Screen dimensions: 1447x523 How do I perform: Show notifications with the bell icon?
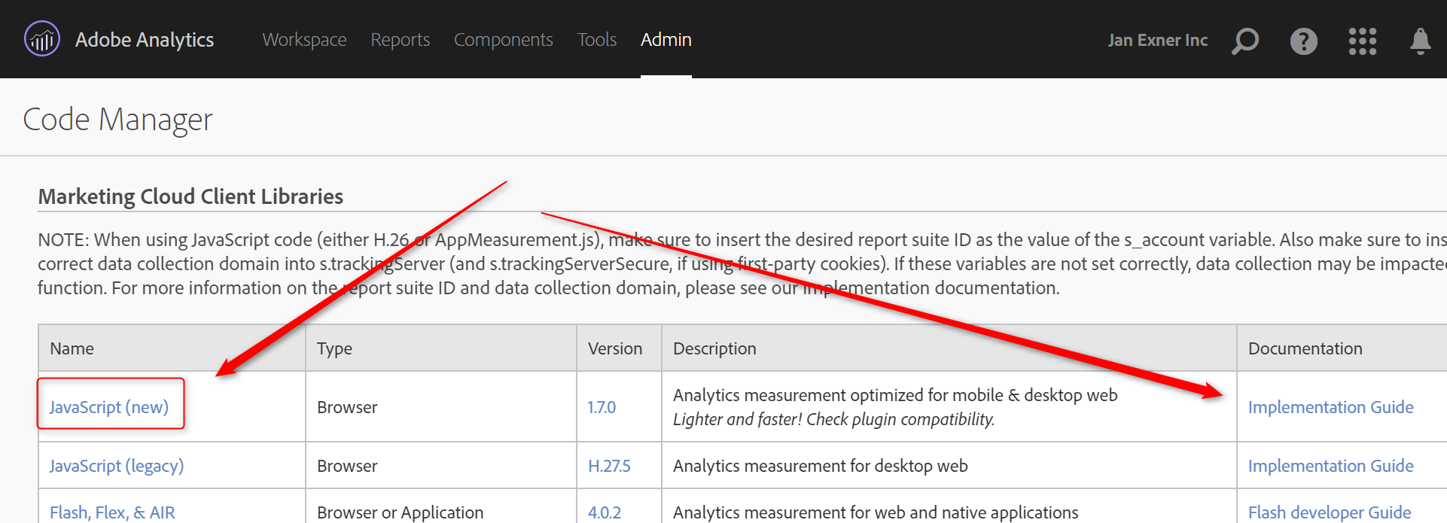(x=1420, y=41)
